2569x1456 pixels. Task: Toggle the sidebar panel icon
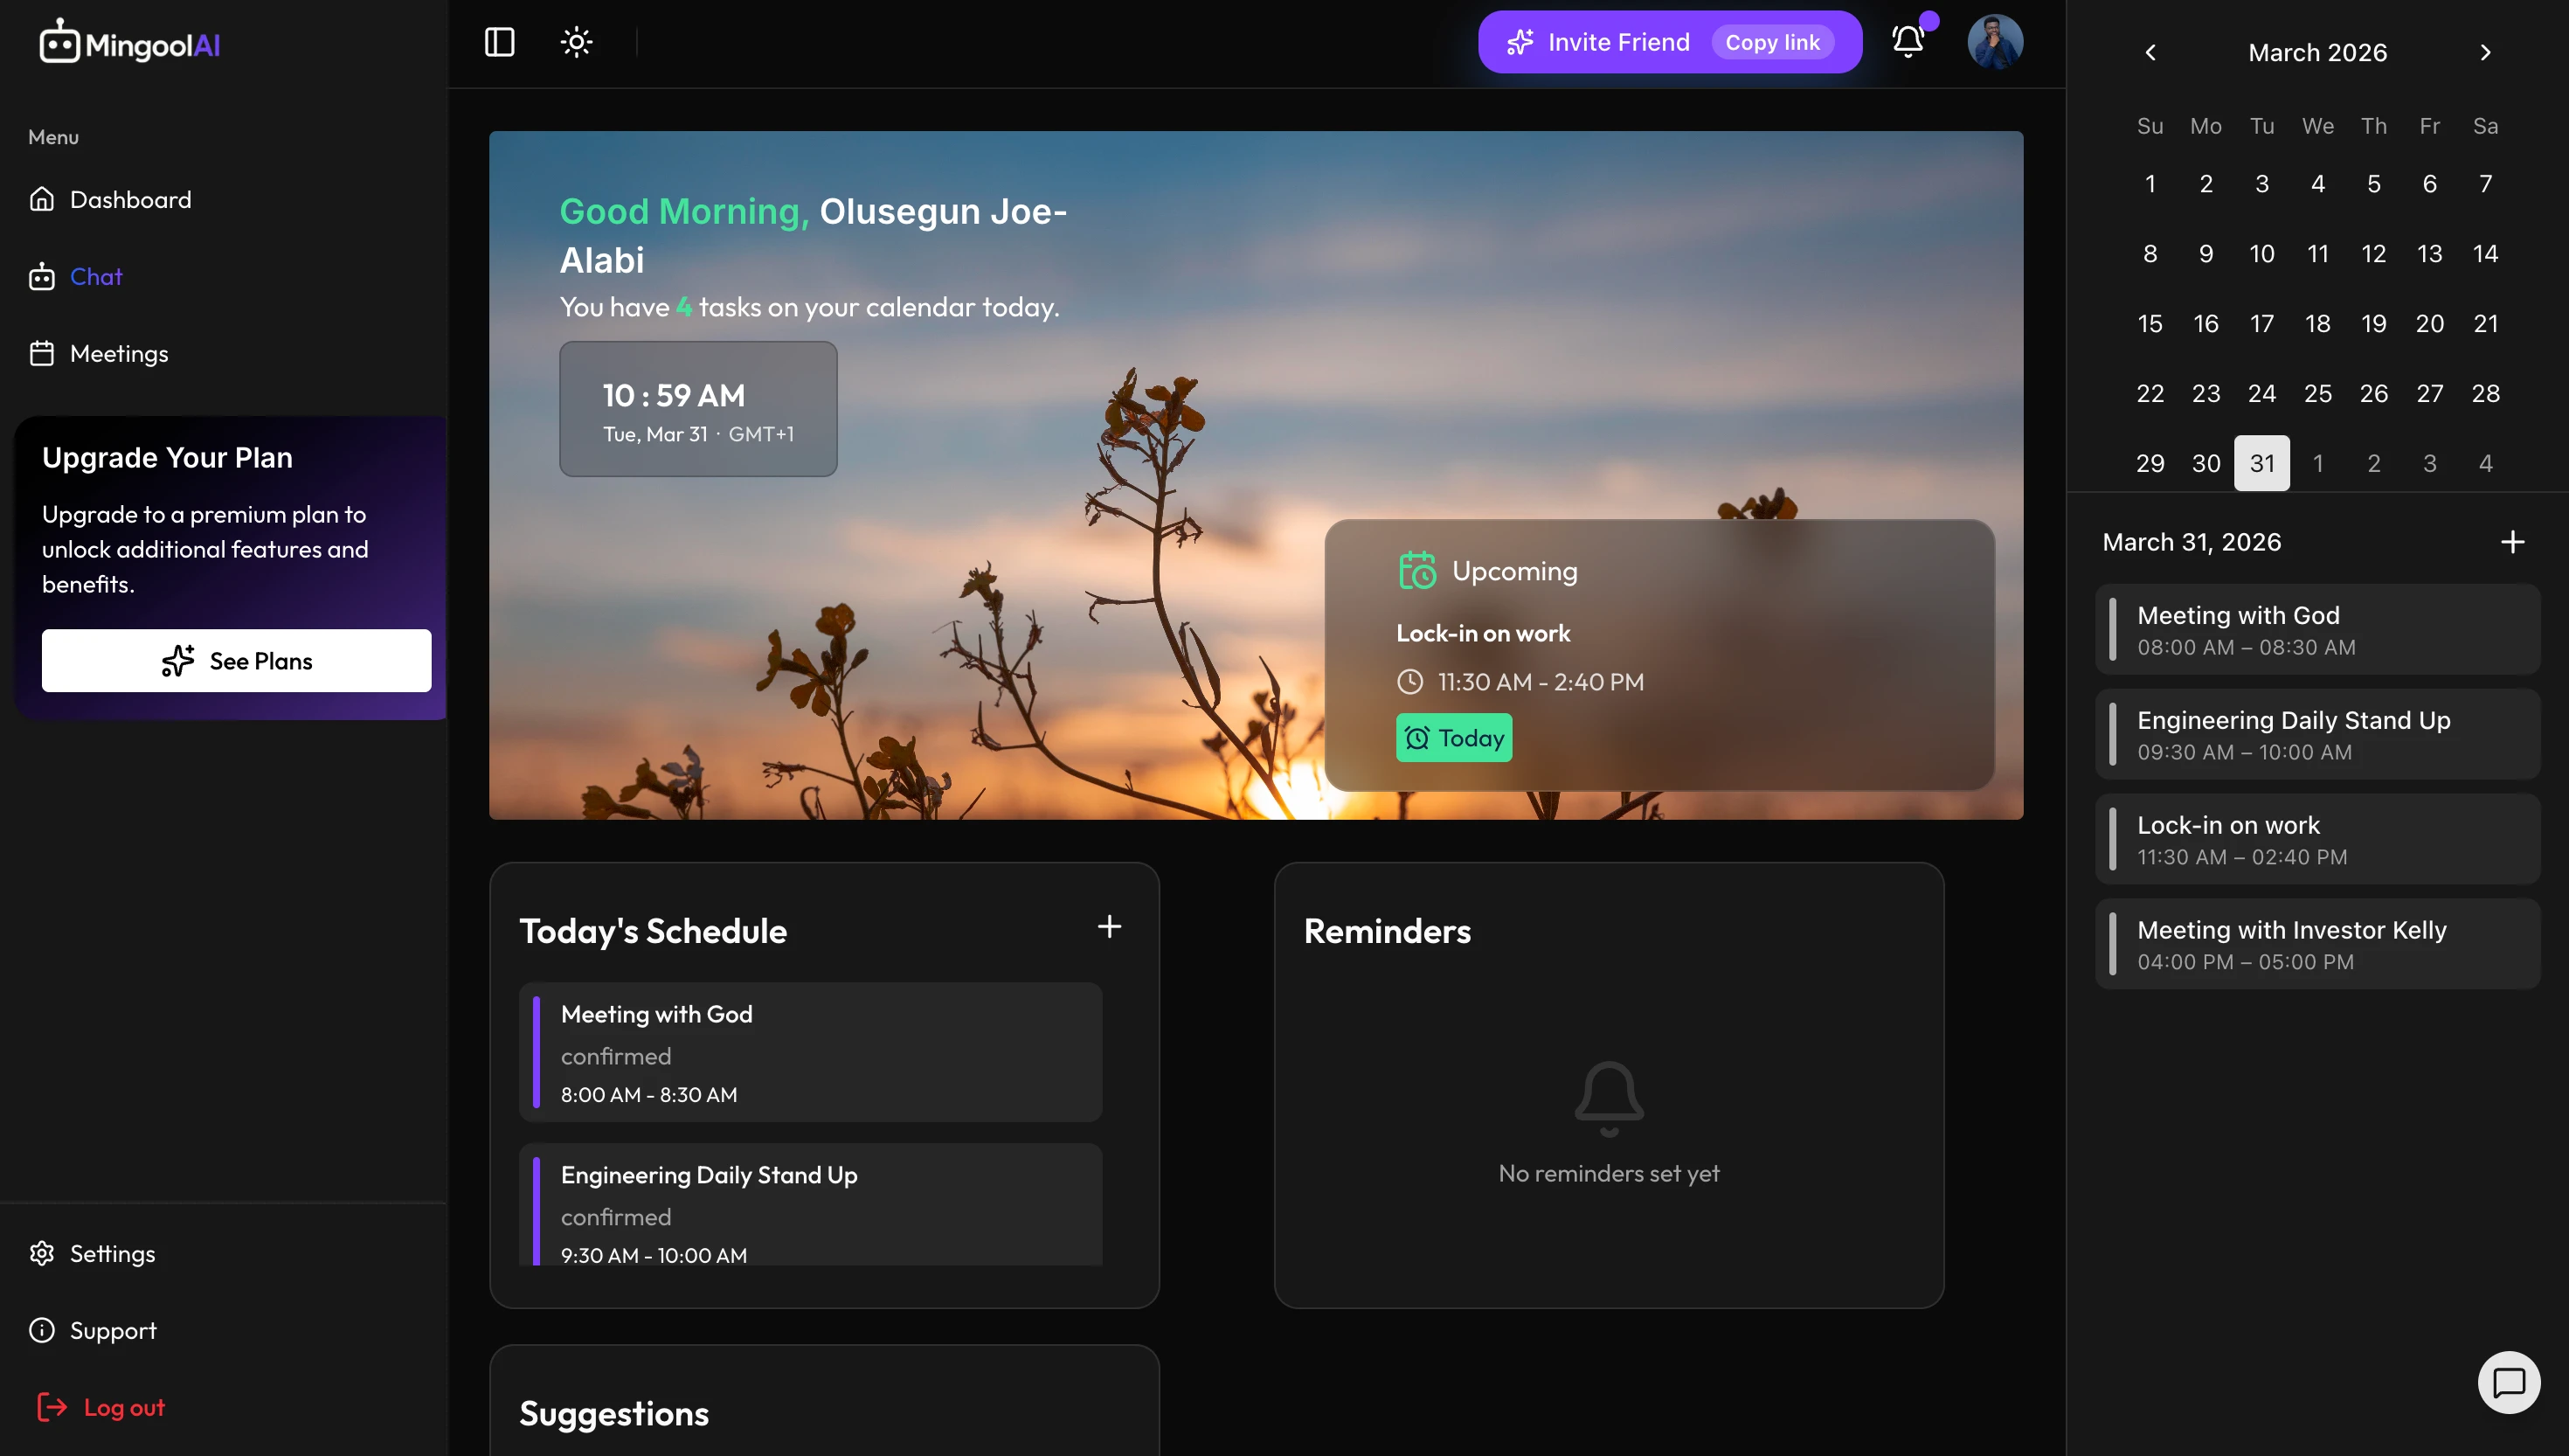(499, 42)
